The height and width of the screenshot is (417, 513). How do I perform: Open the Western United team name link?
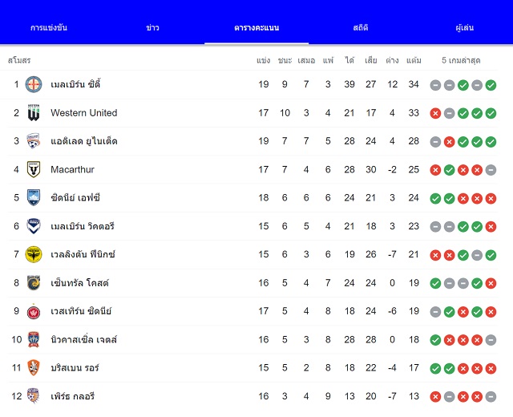pos(83,113)
